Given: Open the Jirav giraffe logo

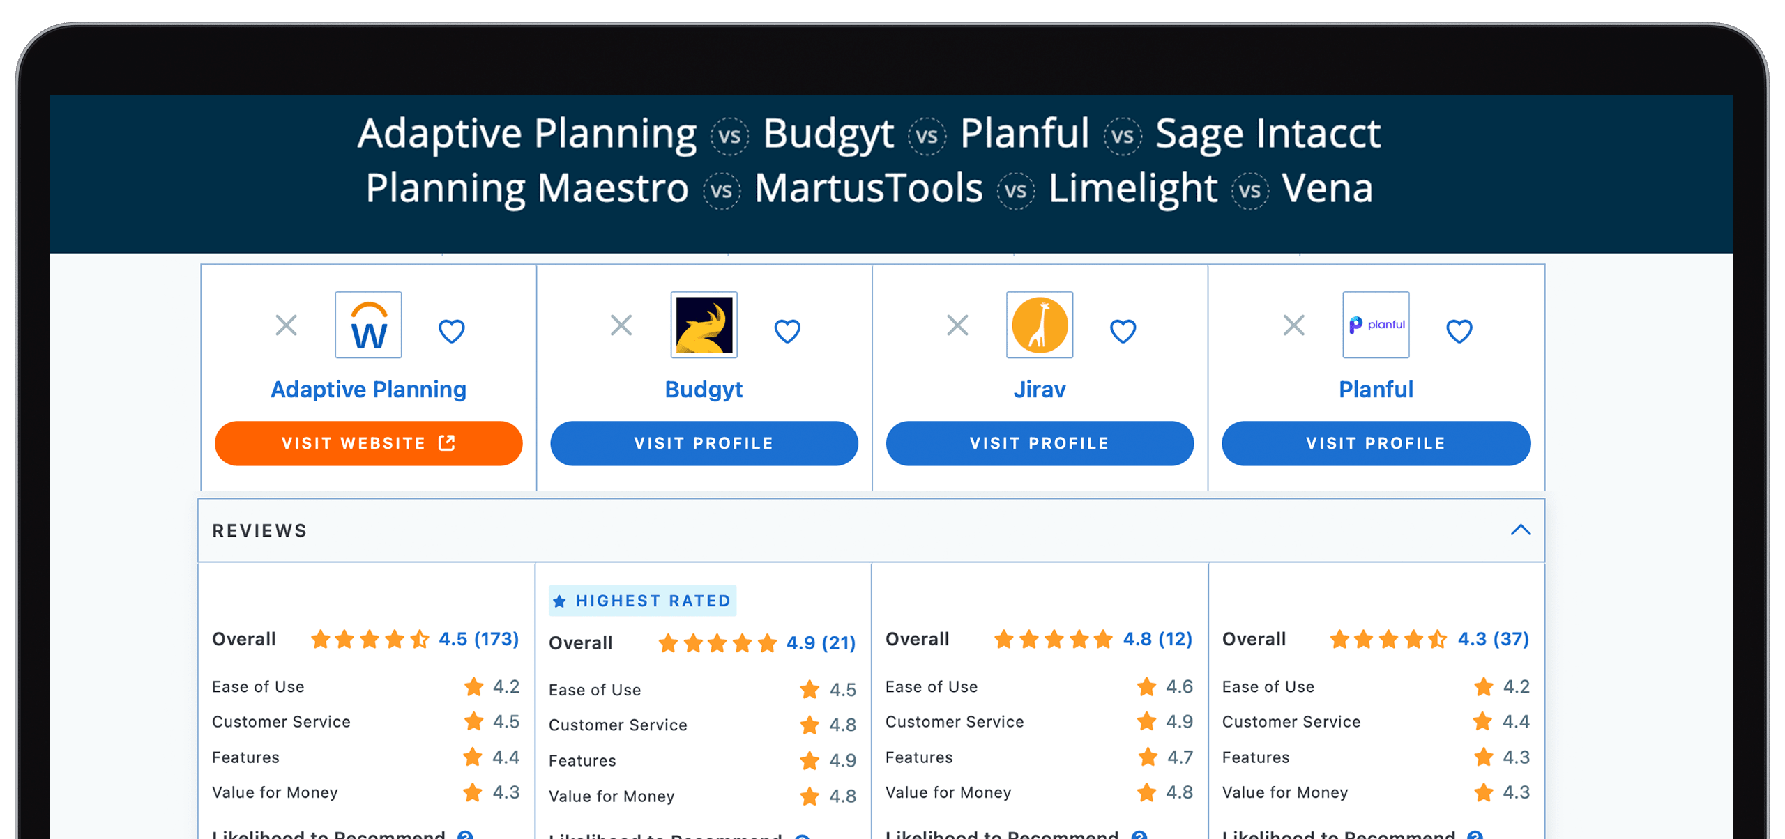Looking at the screenshot, I should pyautogui.click(x=1039, y=325).
